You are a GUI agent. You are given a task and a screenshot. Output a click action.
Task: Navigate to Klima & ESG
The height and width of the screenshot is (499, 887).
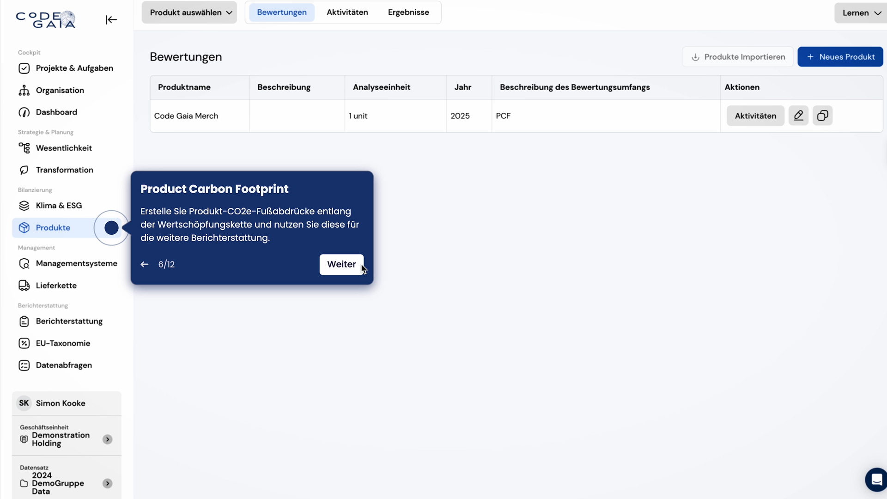pos(67,206)
